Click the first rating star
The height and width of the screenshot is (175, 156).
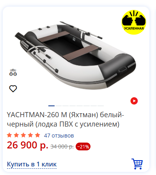click(9, 135)
